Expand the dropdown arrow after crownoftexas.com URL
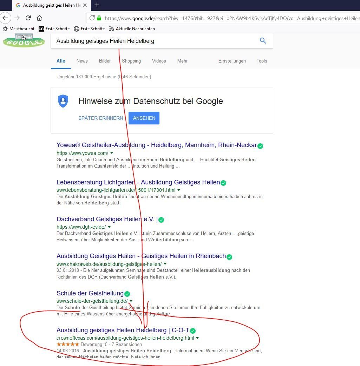 pos(197,338)
